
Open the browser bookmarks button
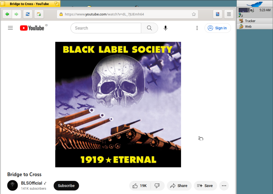coord(218,14)
